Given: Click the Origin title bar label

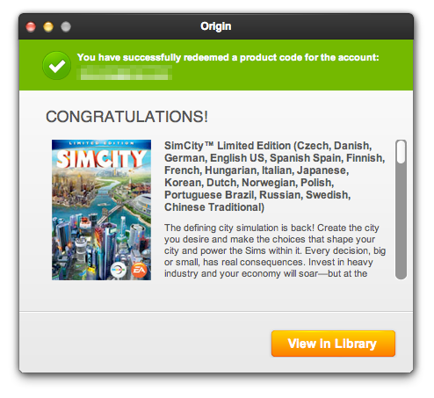Looking at the screenshot, I should [216, 26].
